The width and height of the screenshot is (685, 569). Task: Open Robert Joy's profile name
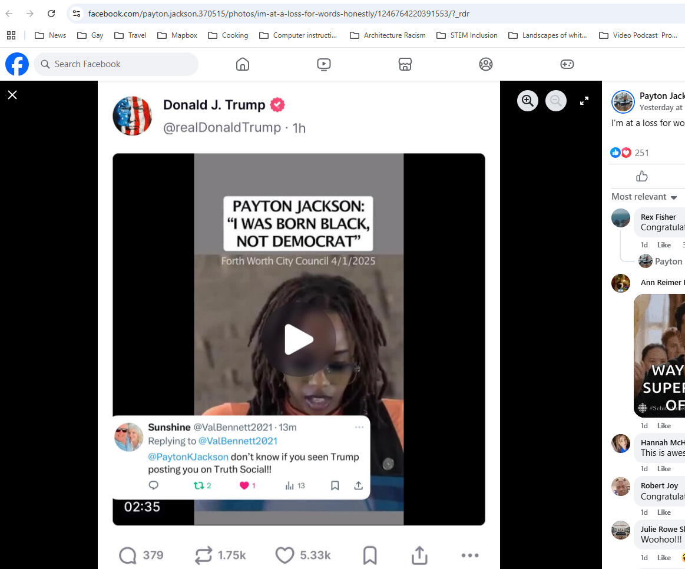click(659, 485)
